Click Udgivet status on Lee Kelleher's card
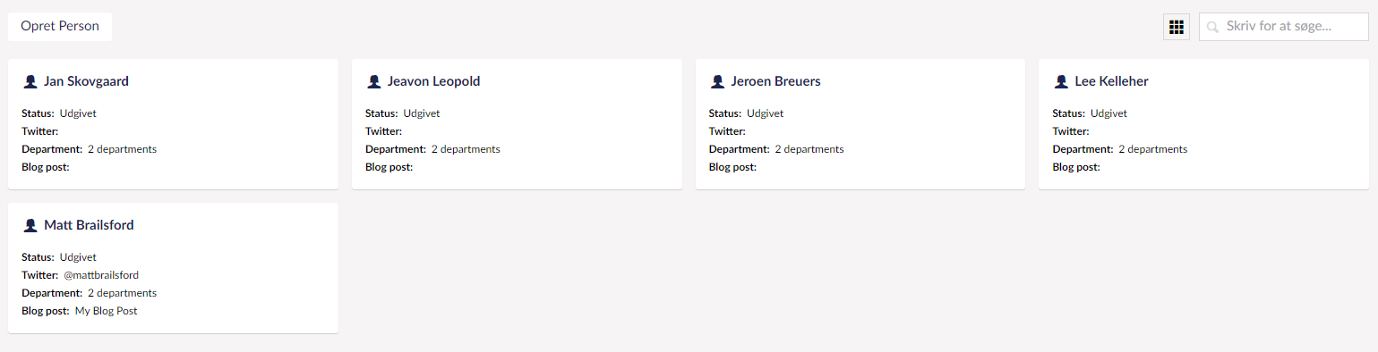 click(1108, 113)
